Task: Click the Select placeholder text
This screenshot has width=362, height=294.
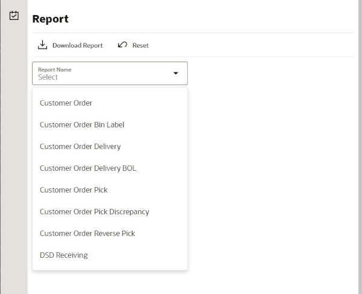Action: tap(48, 77)
